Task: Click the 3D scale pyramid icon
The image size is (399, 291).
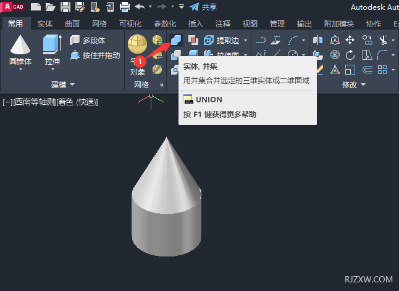Action: tap(335, 70)
